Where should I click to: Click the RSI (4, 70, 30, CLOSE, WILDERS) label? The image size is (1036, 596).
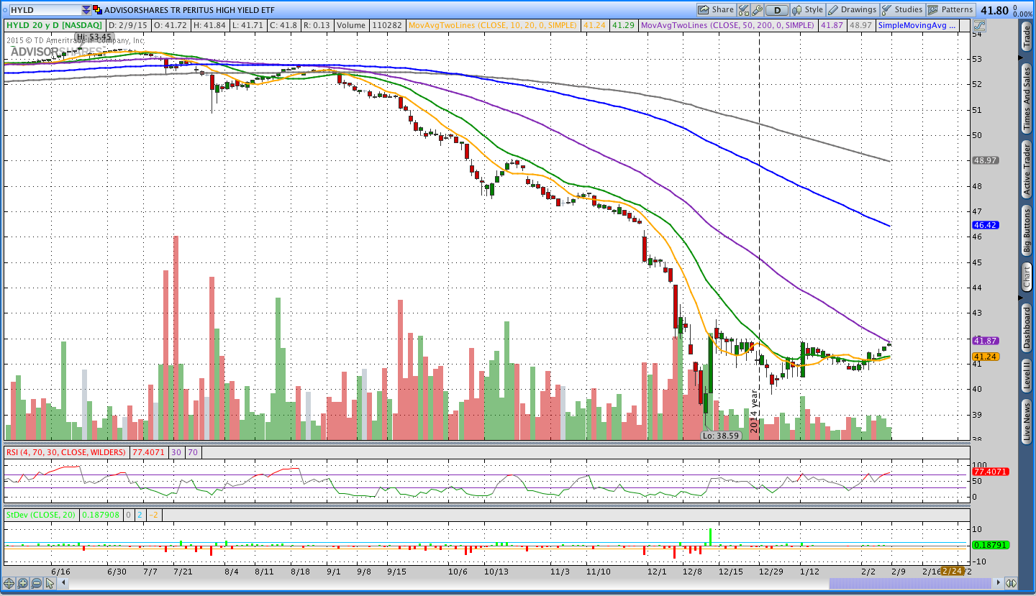click(x=65, y=452)
